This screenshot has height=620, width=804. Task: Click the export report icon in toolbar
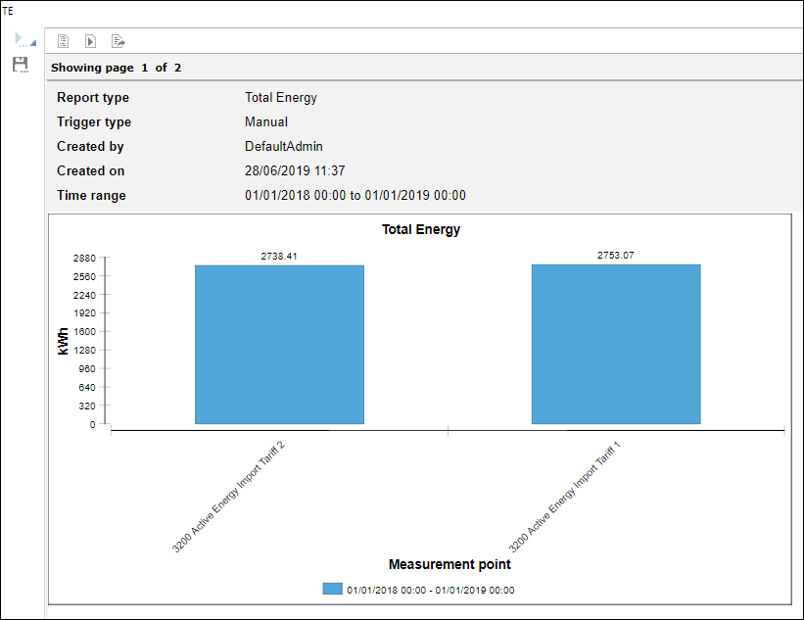click(118, 41)
